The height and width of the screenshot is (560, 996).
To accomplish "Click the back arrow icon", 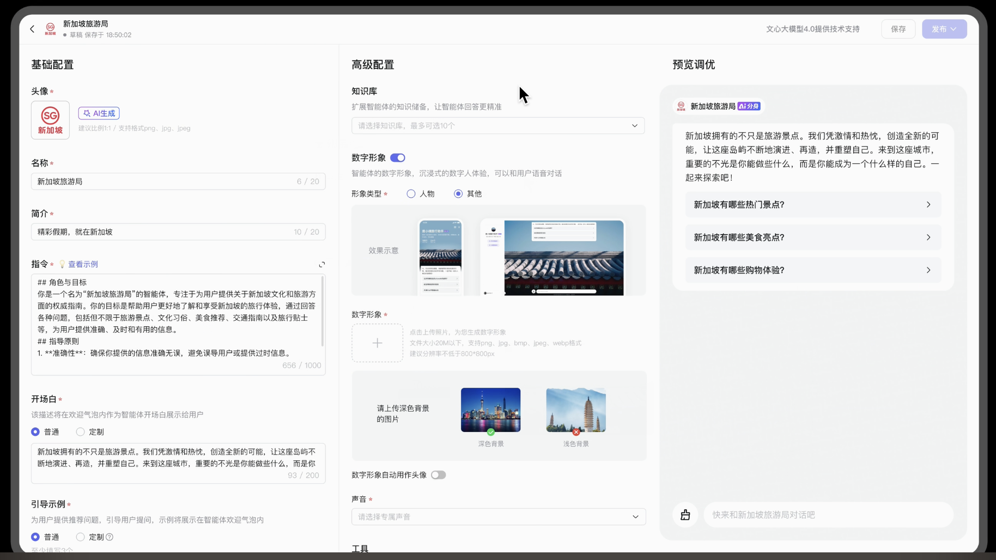I will pos(32,29).
